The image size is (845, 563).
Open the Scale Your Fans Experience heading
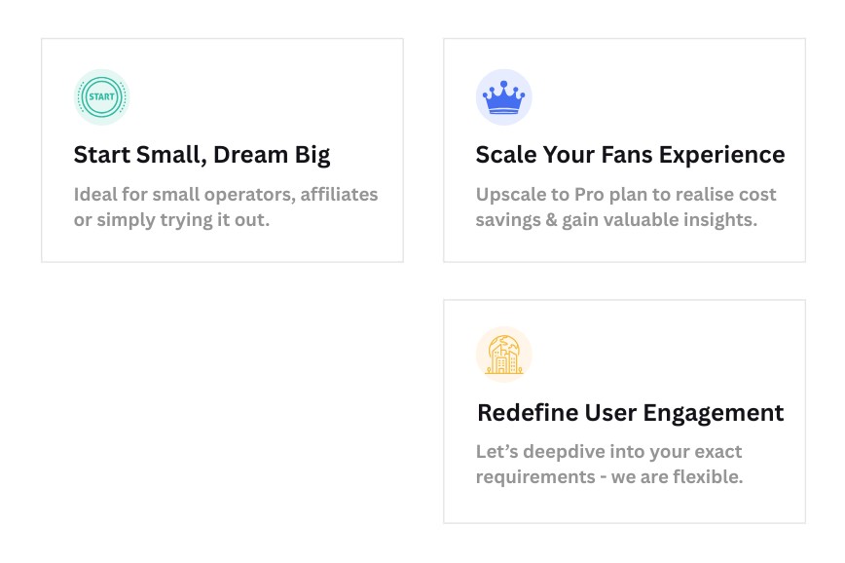[629, 155]
